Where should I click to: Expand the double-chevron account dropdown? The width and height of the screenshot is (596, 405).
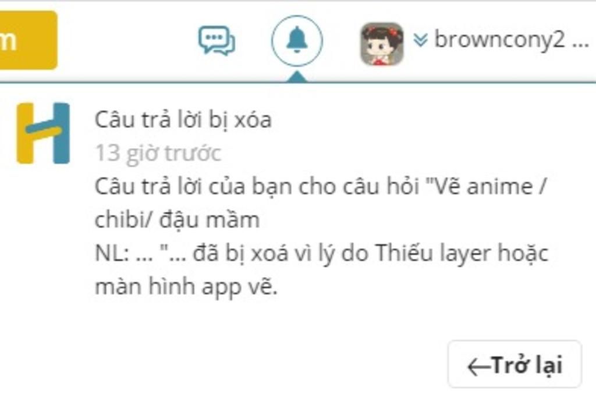[420, 40]
